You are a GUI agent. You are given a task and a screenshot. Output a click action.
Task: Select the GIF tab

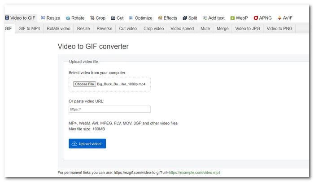[9, 28]
